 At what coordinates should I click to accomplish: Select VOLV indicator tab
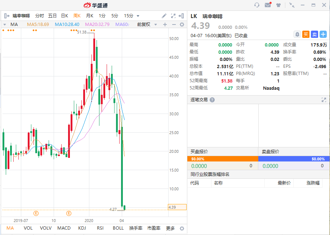click(46, 228)
